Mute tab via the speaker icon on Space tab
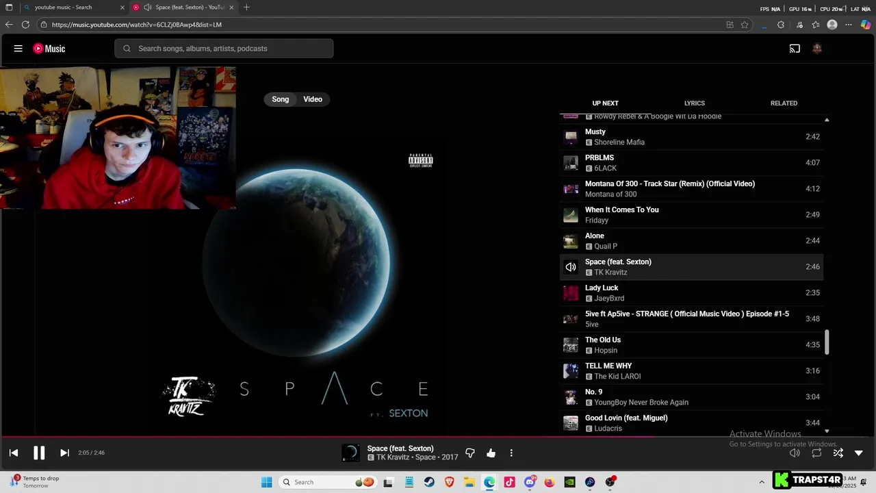The width and height of the screenshot is (876, 493). [x=147, y=8]
